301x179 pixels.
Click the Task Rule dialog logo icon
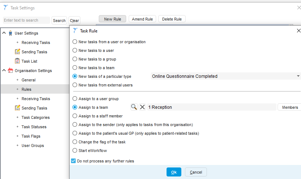pyautogui.click(x=75, y=31)
